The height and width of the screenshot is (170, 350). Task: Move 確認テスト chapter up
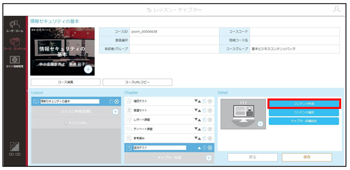(x=199, y=101)
